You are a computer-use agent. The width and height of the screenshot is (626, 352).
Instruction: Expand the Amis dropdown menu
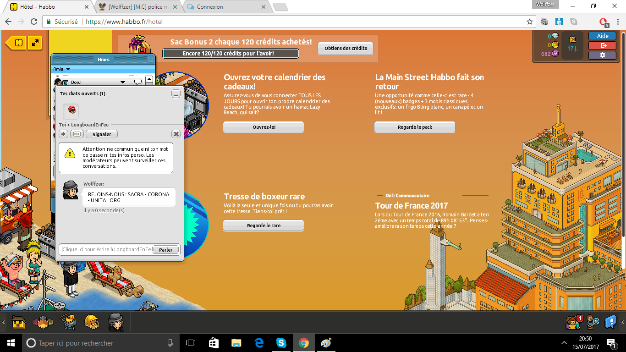(62, 69)
